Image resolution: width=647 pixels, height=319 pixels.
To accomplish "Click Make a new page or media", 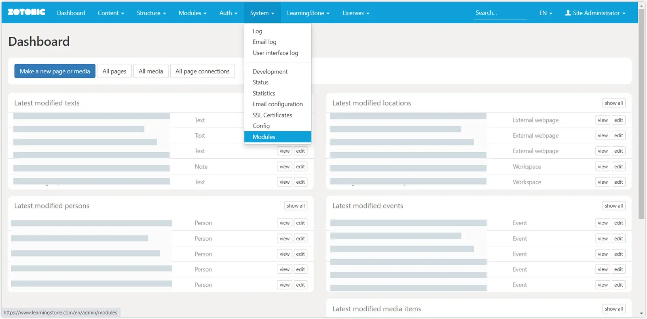I will coord(55,71).
